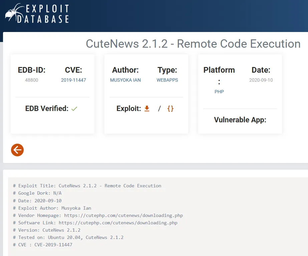This screenshot has height=256, width=308.
Task: Click the 'Google Dork: N/A' code line
Action: point(37,193)
